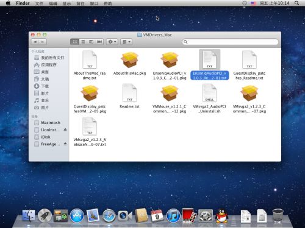Go forward in Finder history

pos(43,42)
